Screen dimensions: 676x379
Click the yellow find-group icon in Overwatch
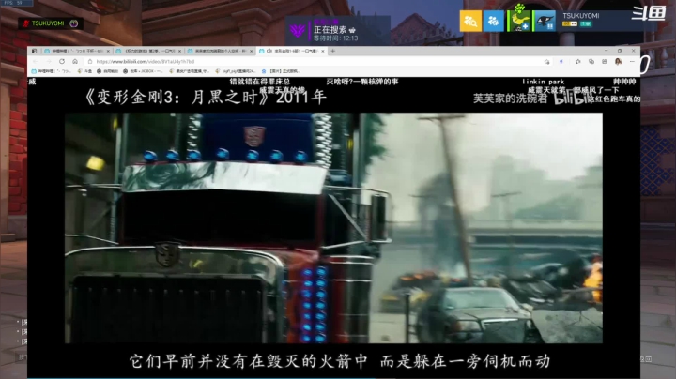(x=470, y=21)
